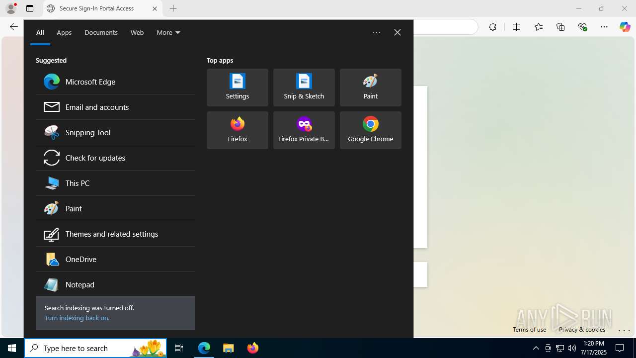Viewport: 636px width, 358px height.
Task: Open Edge Favorites
Action: click(538, 27)
